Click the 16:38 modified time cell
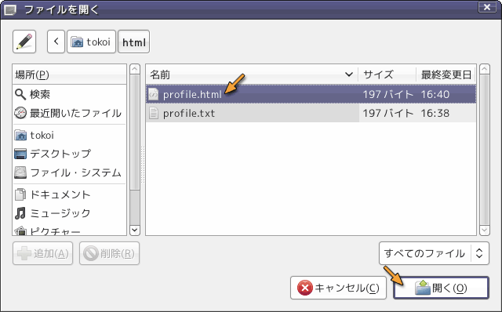Screen dimensions: 502x312 435,114
